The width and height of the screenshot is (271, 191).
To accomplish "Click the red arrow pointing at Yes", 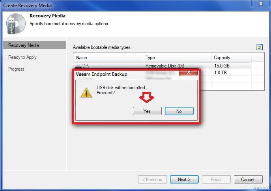I will pos(147,97).
